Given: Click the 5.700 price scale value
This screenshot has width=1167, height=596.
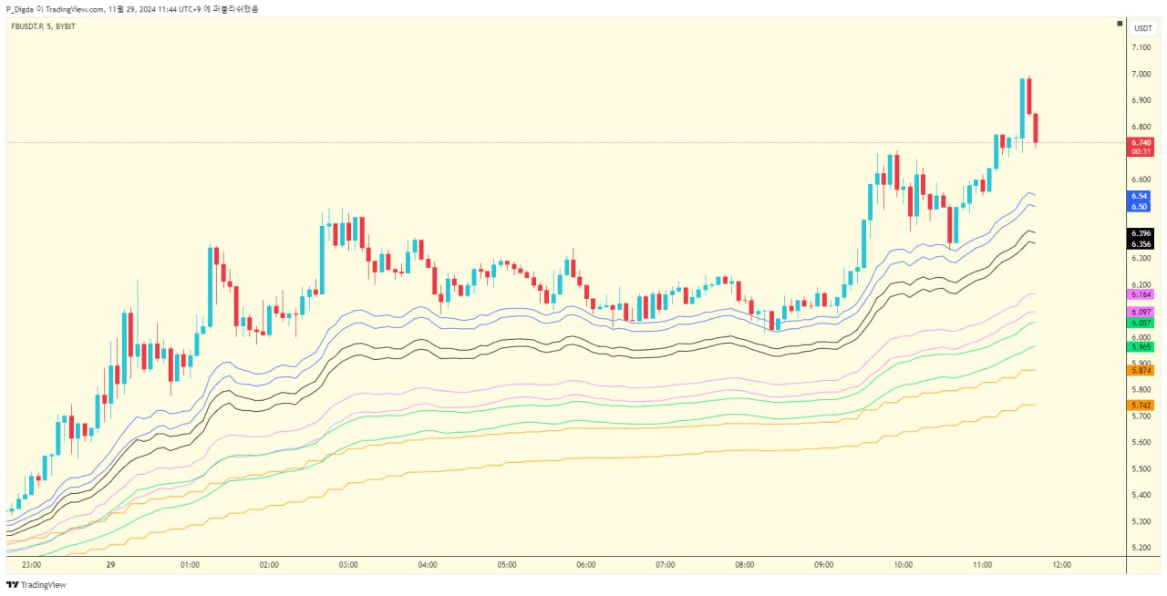Looking at the screenshot, I should 1141,416.
